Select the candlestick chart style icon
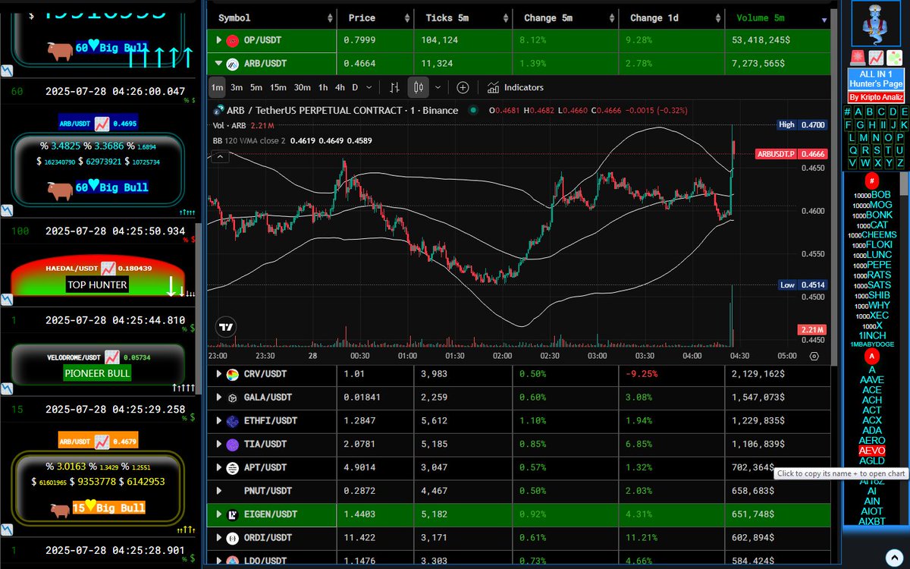This screenshot has width=910, height=569. 418,87
